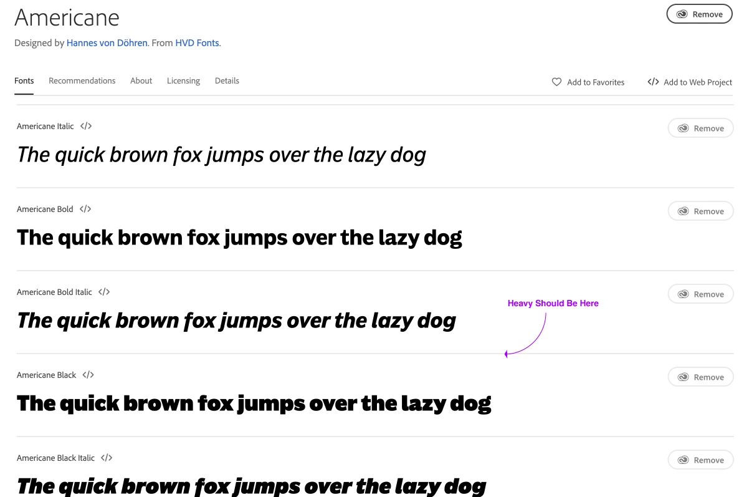Remove the Americane Bold font
This screenshot has height=497, width=739.
coord(700,211)
